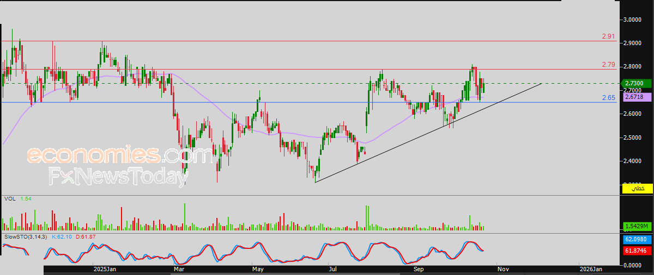Click the VOL indicator label
This screenshot has width=654, height=275.
click(10, 199)
